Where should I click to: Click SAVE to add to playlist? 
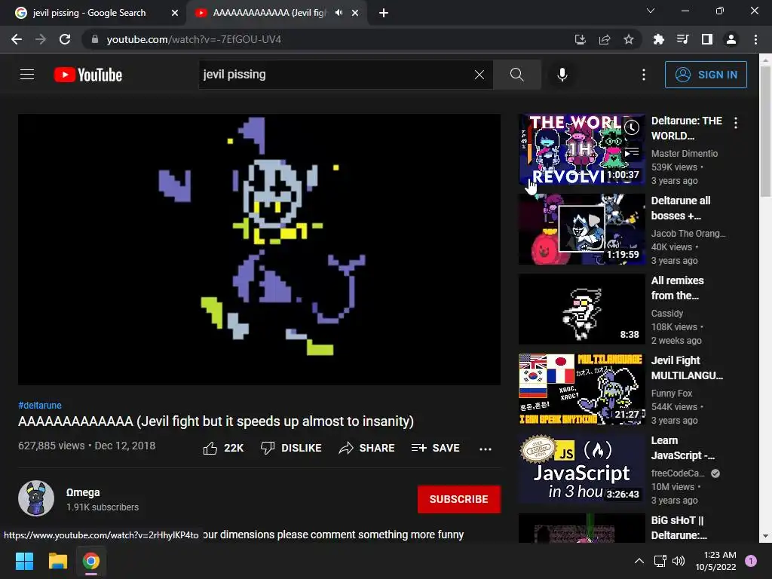(x=435, y=448)
